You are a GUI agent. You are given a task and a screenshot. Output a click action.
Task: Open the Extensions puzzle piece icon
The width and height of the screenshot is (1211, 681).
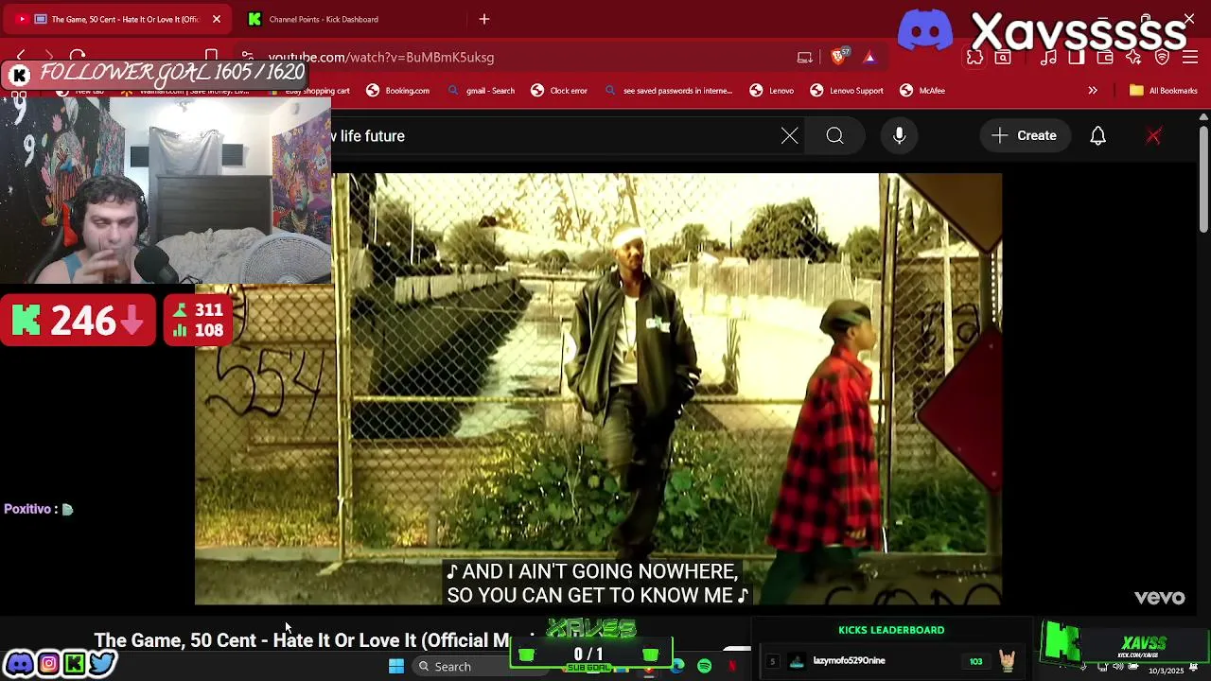pos(974,58)
